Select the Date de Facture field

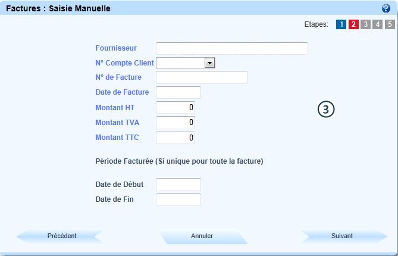coord(178,92)
